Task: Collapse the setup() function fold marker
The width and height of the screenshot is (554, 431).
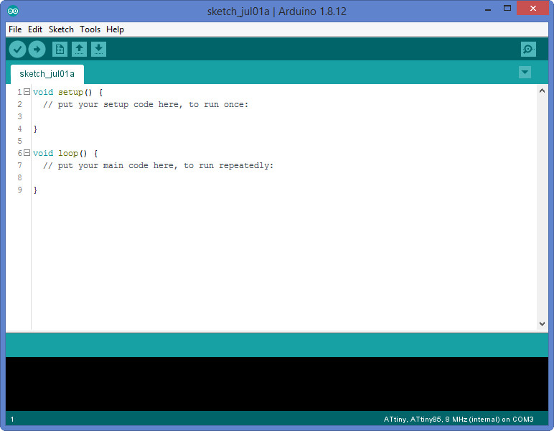Action: click(27, 92)
